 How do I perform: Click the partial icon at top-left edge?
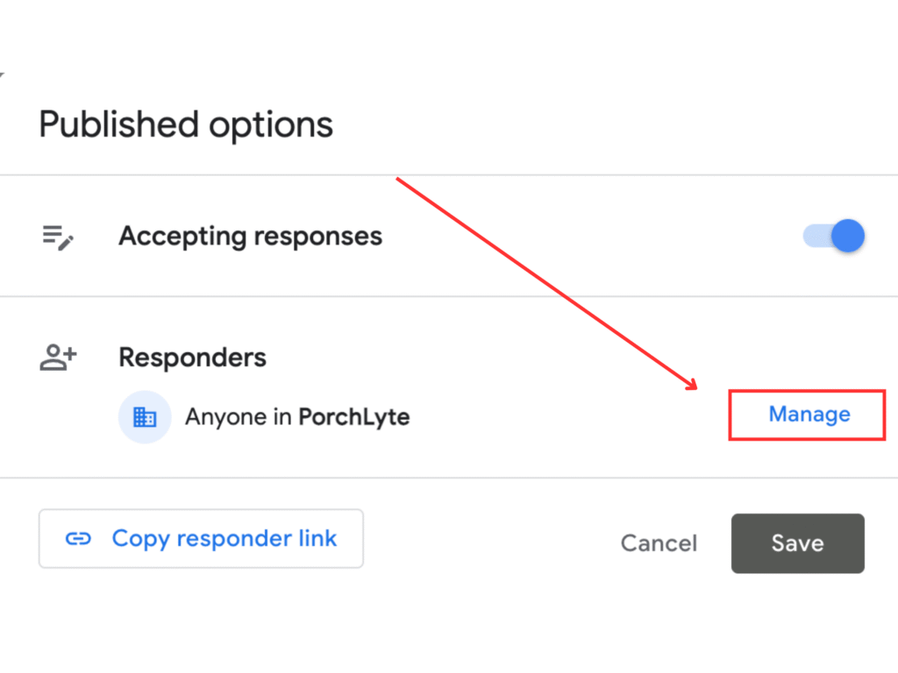(x=2, y=76)
